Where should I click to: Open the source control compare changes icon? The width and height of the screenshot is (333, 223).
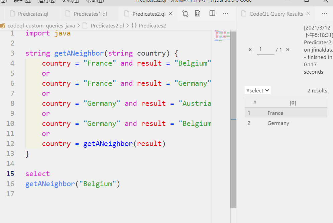tap(185, 14)
